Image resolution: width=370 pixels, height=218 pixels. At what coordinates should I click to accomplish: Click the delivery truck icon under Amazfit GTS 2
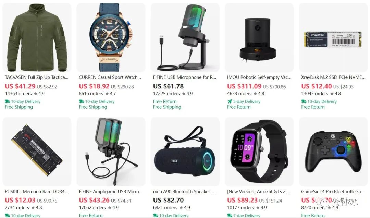point(230,215)
